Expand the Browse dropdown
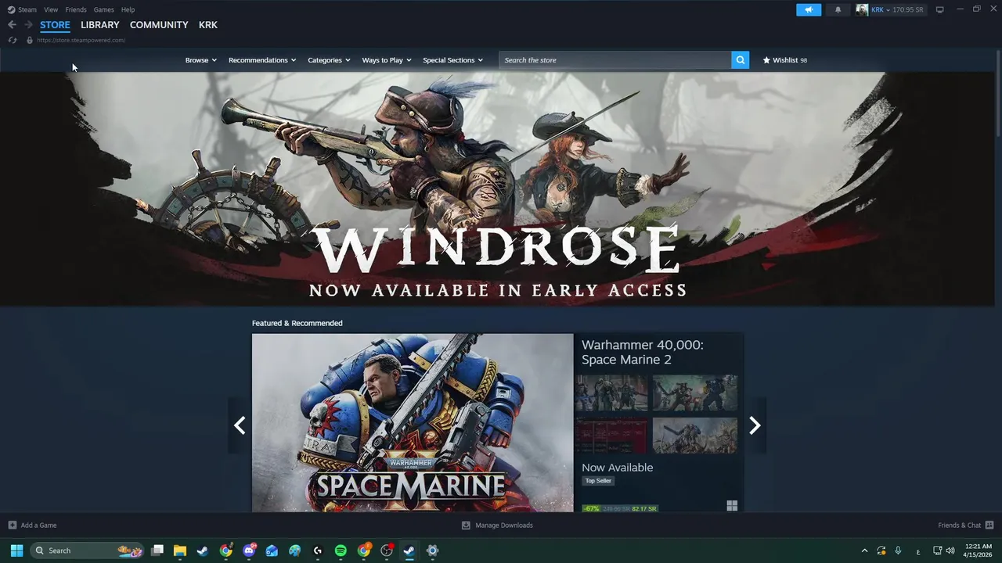This screenshot has height=563, width=1002. [201, 60]
